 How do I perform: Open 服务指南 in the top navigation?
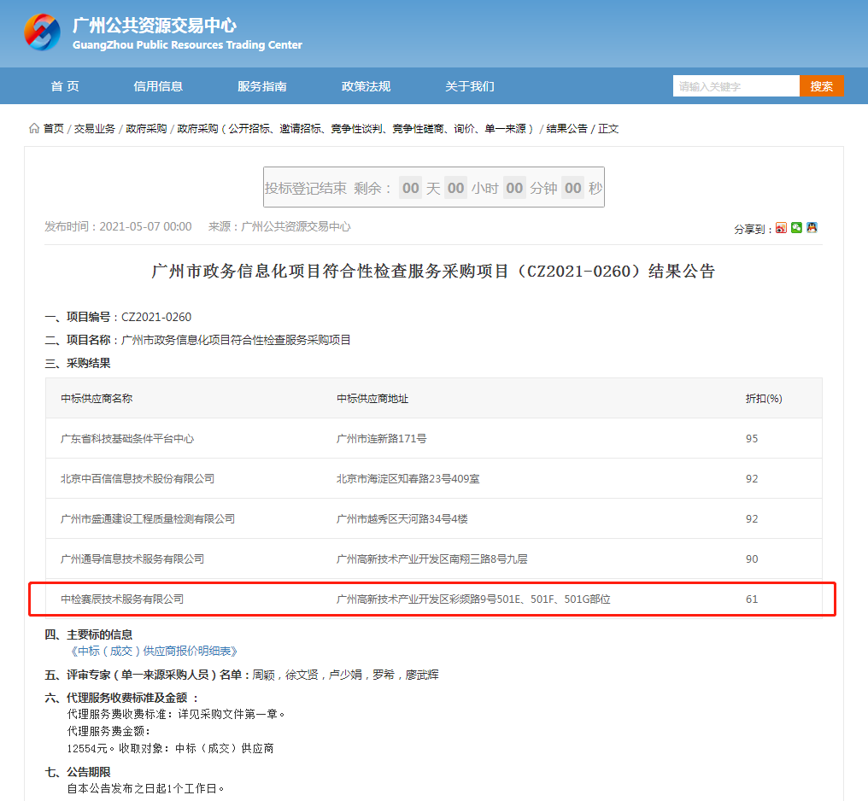click(262, 86)
